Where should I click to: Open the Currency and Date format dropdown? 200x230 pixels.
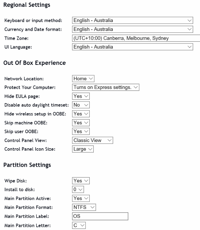tap(133, 29)
